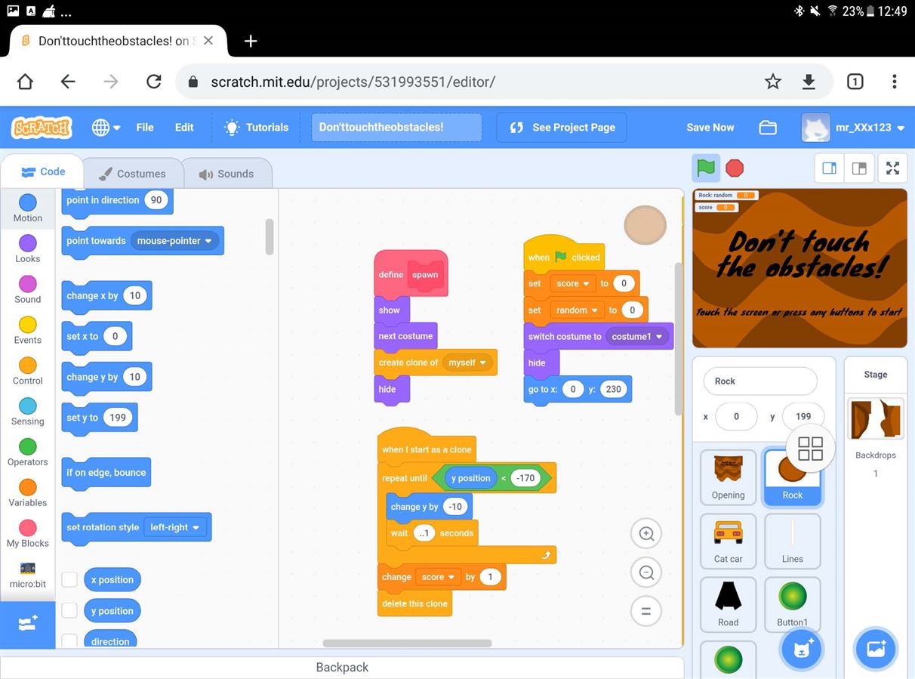Click Save Now
Viewport: 915px width, 679px height.
[x=710, y=128]
